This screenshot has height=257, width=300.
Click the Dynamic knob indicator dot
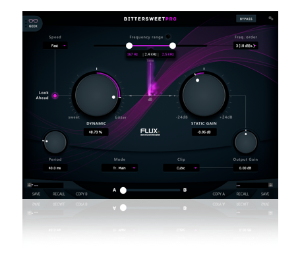click(113, 97)
